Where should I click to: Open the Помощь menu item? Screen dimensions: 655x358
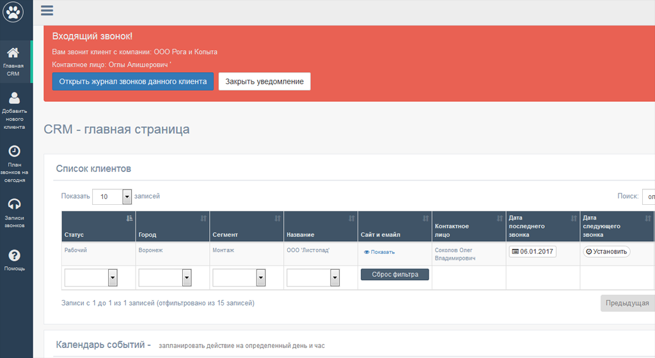pyautogui.click(x=14, y=260)
